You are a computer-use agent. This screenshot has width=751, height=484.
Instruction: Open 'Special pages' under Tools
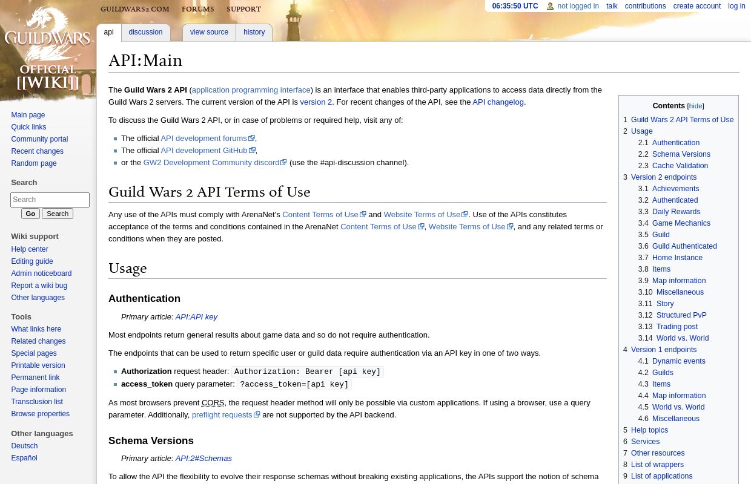(x=34, y=353)
